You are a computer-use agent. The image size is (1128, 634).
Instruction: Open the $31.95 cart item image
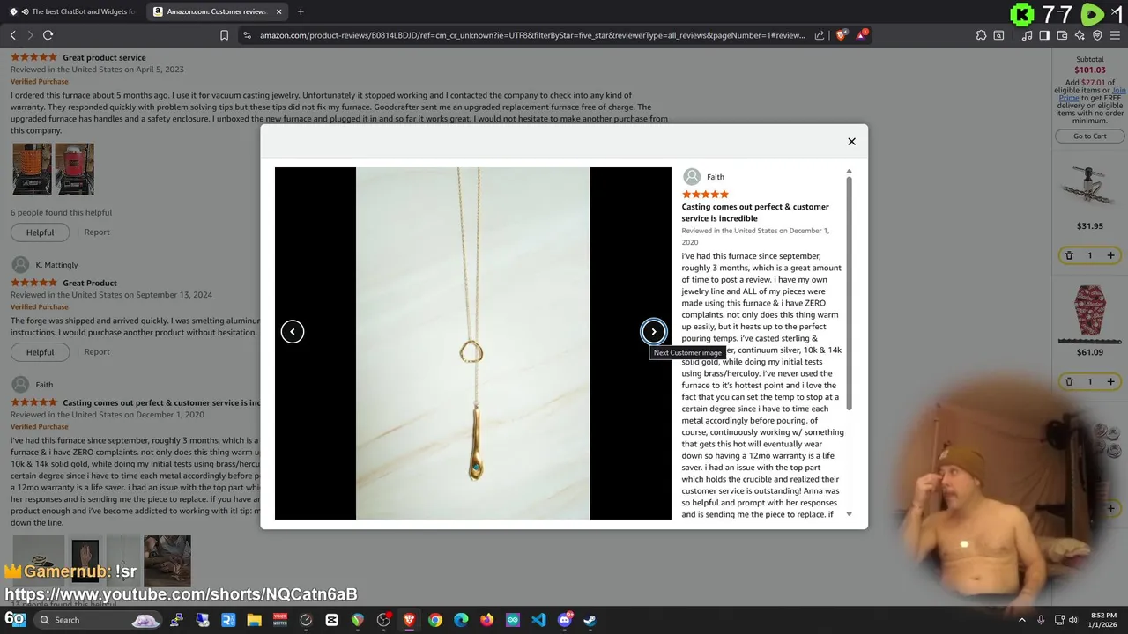point(1089,186)
